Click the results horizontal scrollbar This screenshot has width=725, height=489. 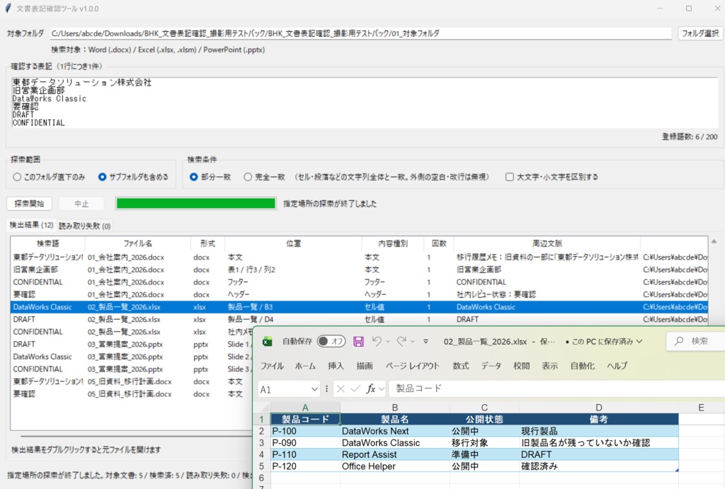137,436
